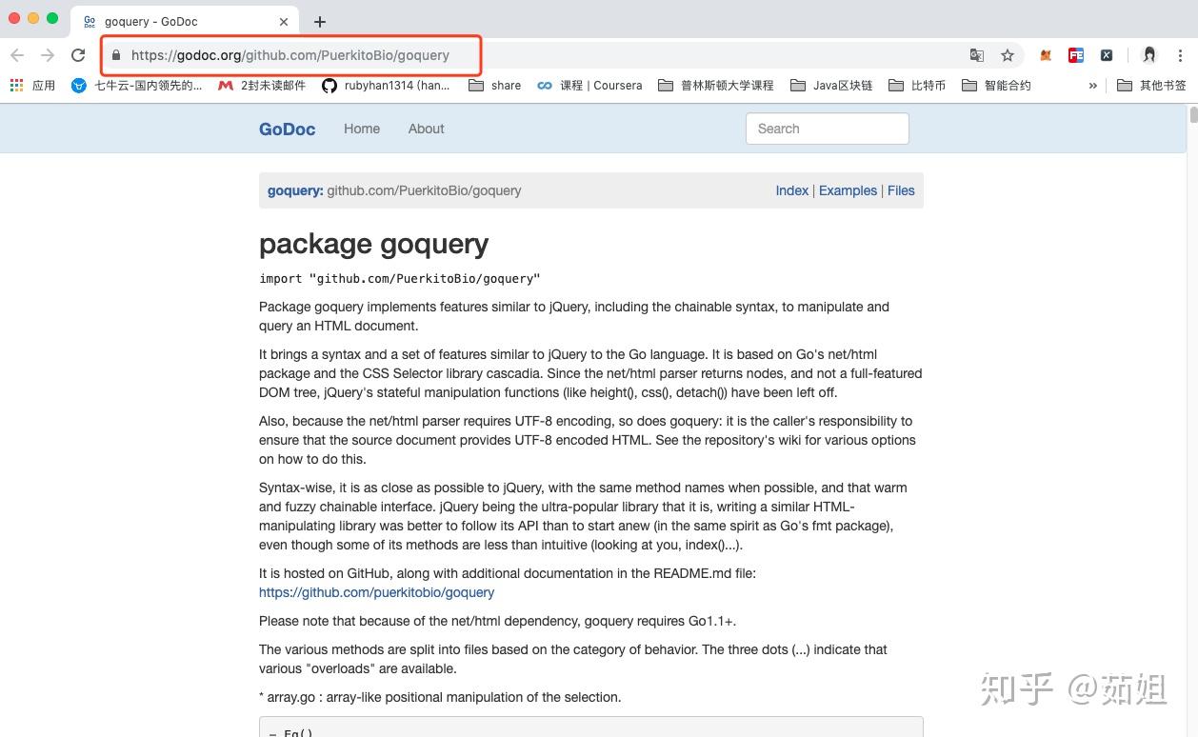
Task: Open the Examples link
Action: 848,190
